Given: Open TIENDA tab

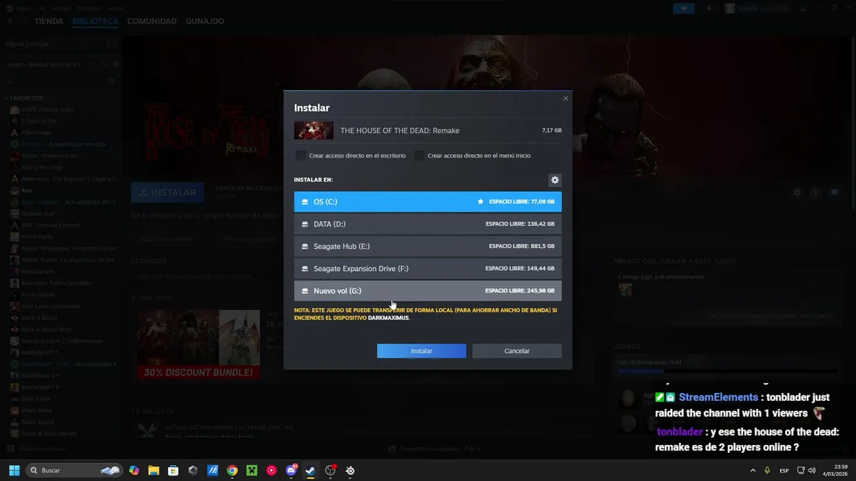Looking at the screenshot, I should coord(49,21).
